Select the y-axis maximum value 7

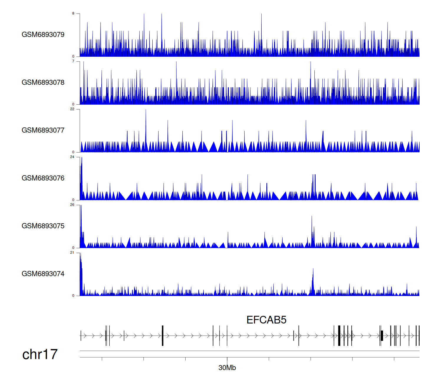(73, 61)
